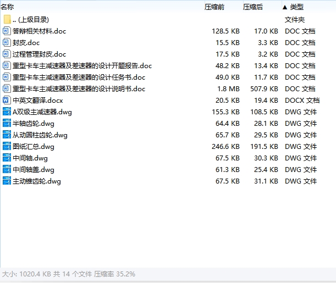The height and width of the screenshot is (283, 336).
Task: Select file name 封皮.doc
Action: coord(26,43)
